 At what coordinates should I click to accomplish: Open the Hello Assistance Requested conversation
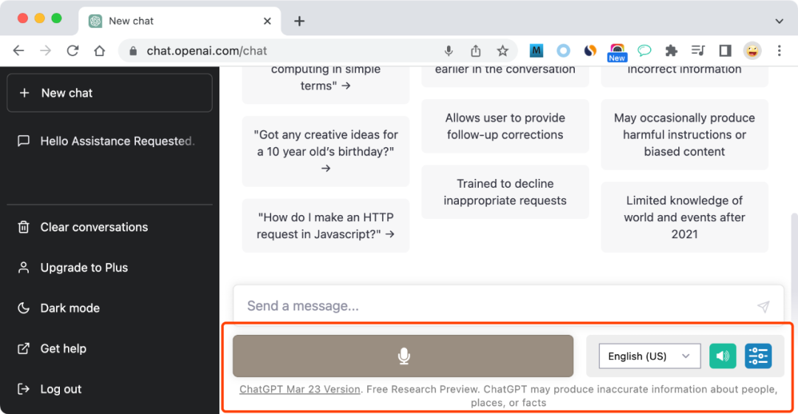(109, 141)
